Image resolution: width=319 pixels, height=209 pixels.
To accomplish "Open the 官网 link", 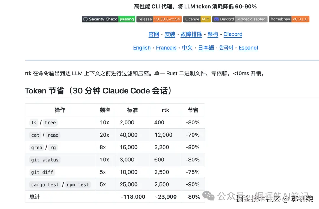I will point(154,34).
